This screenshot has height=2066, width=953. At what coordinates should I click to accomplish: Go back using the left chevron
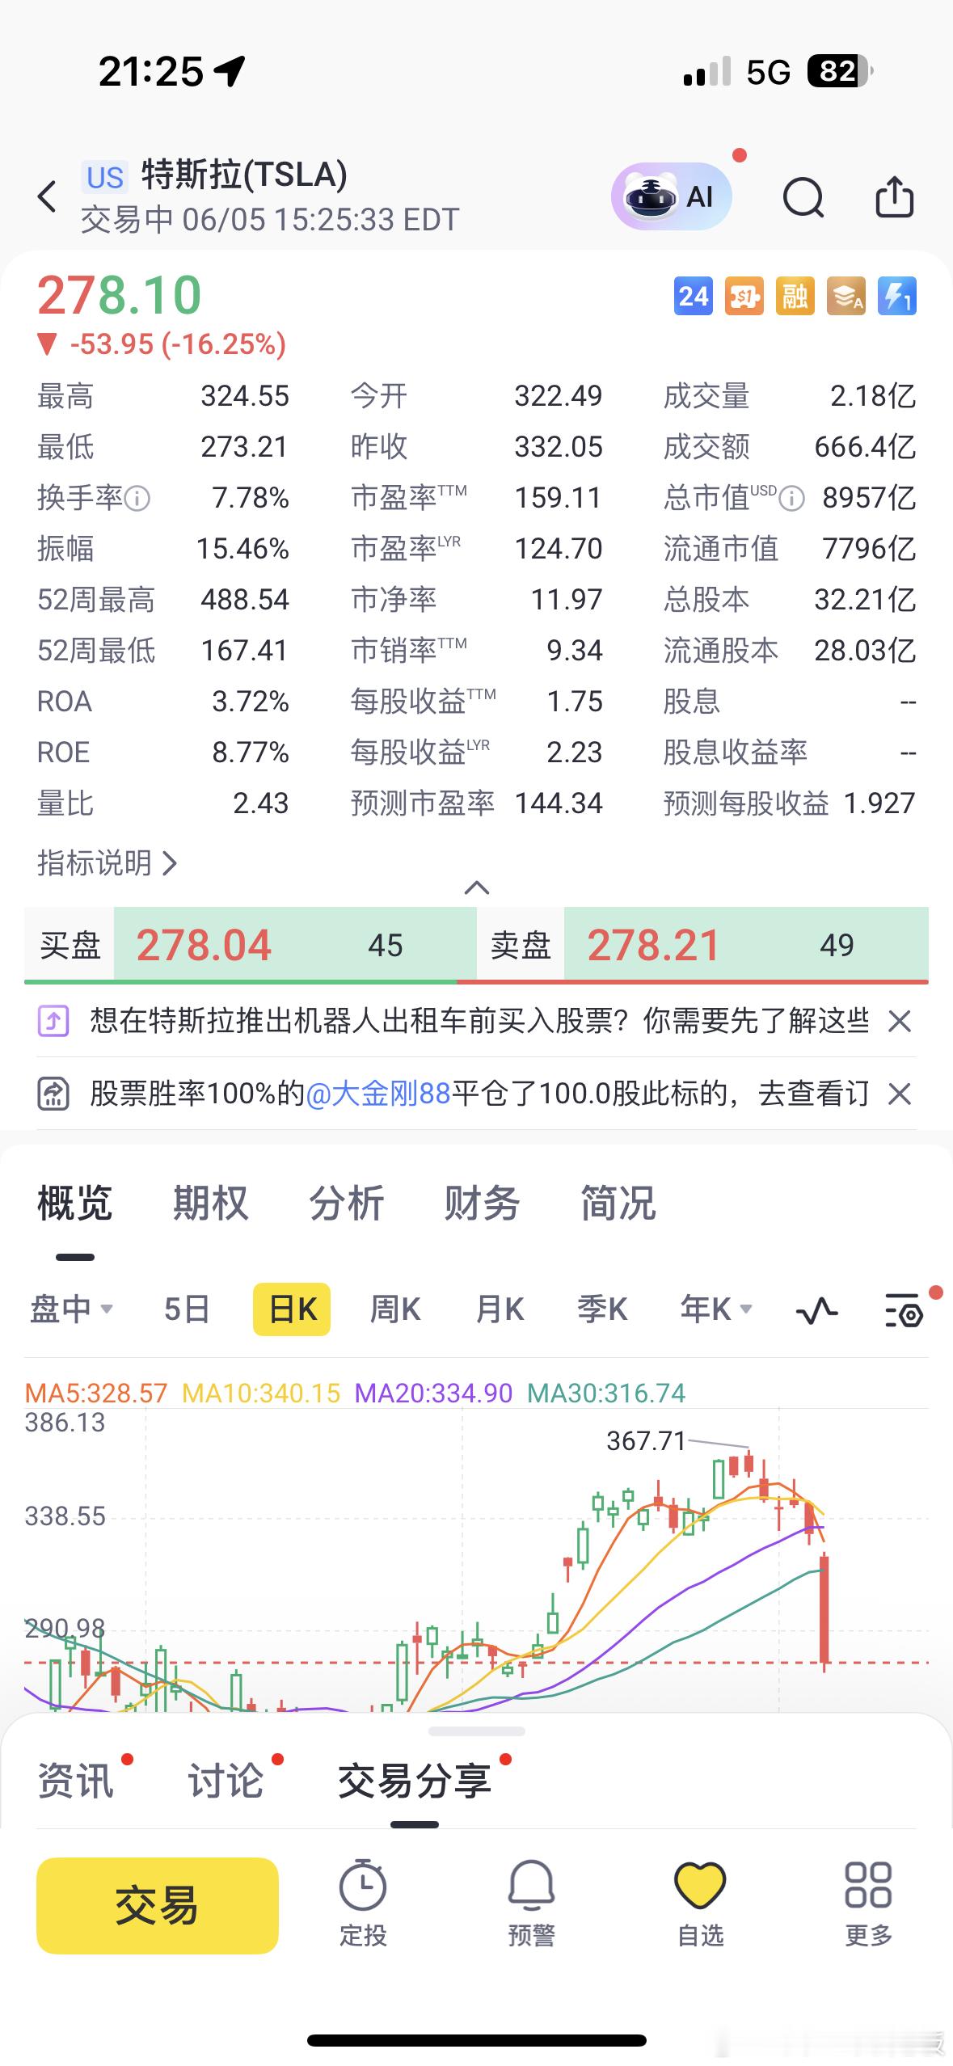pyautogui.click(x=48, y=196)
